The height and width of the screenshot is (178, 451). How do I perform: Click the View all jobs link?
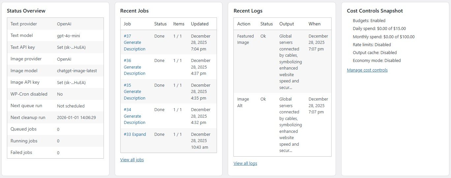(132, 160)
